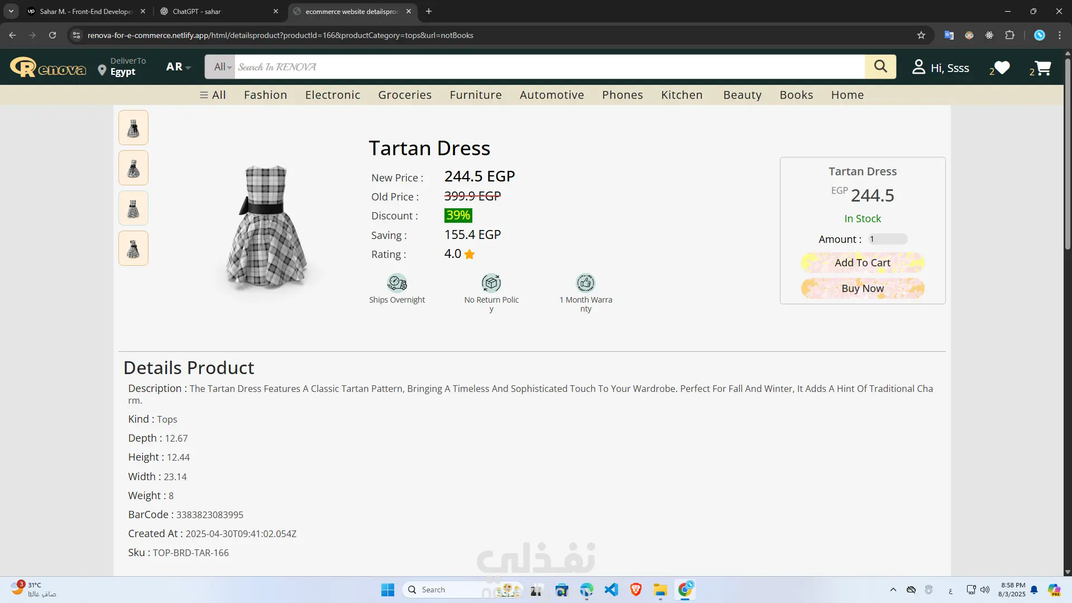This screenshot has width=1072, height=603.
Task: Open the wishlist heart icon
Action: click(1002, 68)
